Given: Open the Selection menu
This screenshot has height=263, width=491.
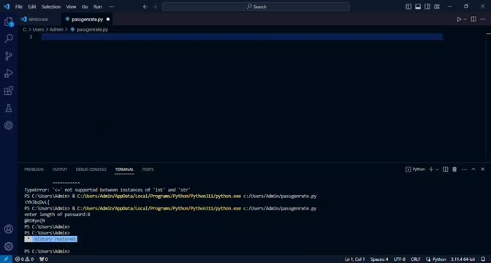Looking at the screenshot, I should click(x=51, y=7).
